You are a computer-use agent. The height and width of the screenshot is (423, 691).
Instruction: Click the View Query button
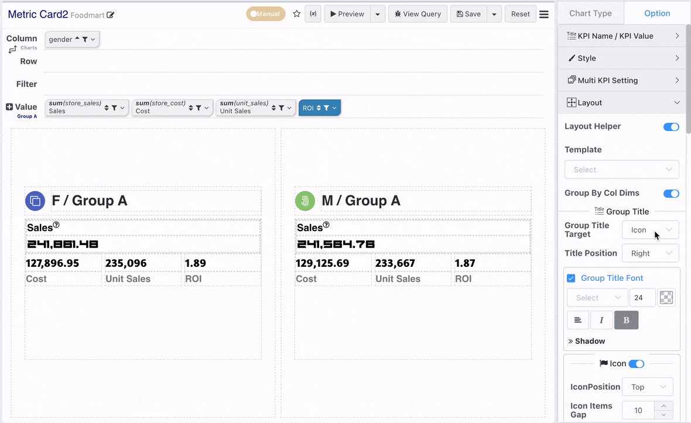click(418, 13)
